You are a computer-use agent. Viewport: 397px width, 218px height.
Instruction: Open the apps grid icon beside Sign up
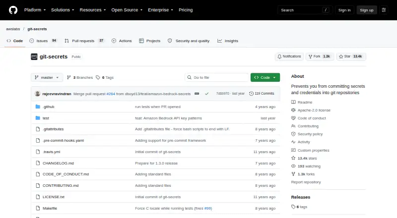(384, 10)
